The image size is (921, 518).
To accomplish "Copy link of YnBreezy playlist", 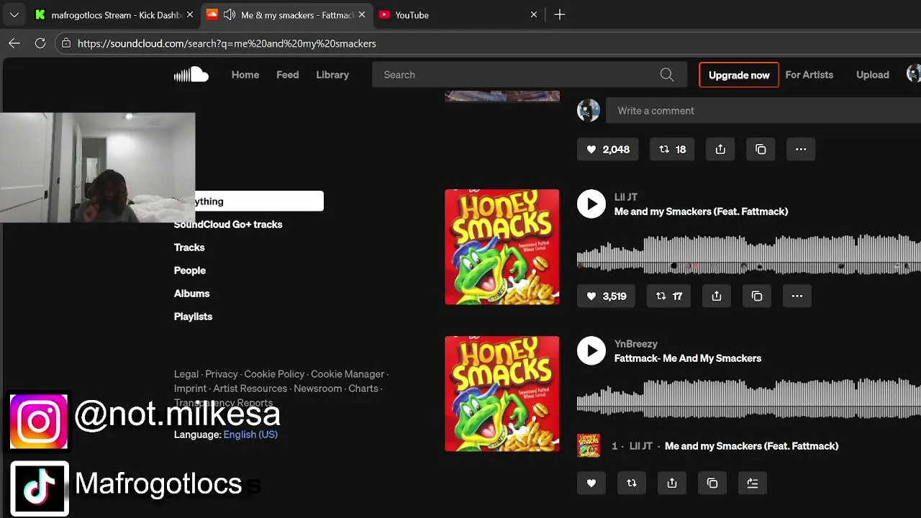I will point(712,483).
